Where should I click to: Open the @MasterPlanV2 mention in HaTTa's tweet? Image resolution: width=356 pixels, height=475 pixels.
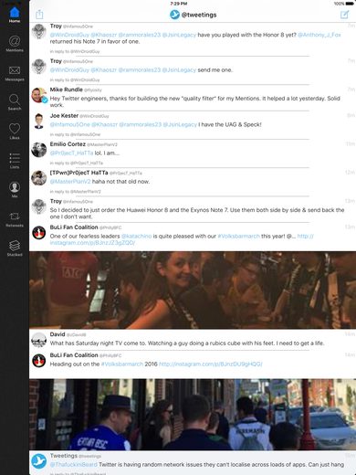pos(70,182)
